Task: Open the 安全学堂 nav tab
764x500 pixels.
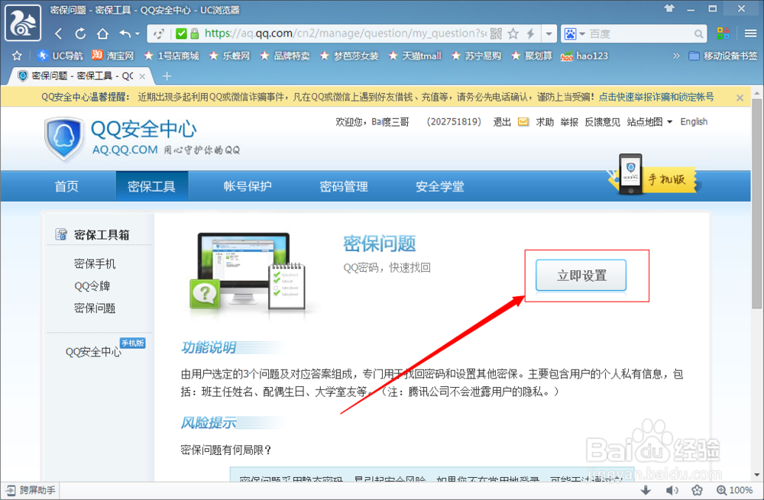Action: point(439,186)
